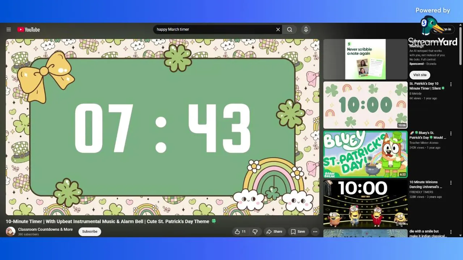The height and width of the screenshot is (260, 463).
Task: Open options menu for die with a smile video
Action: (x=451, y=232)
